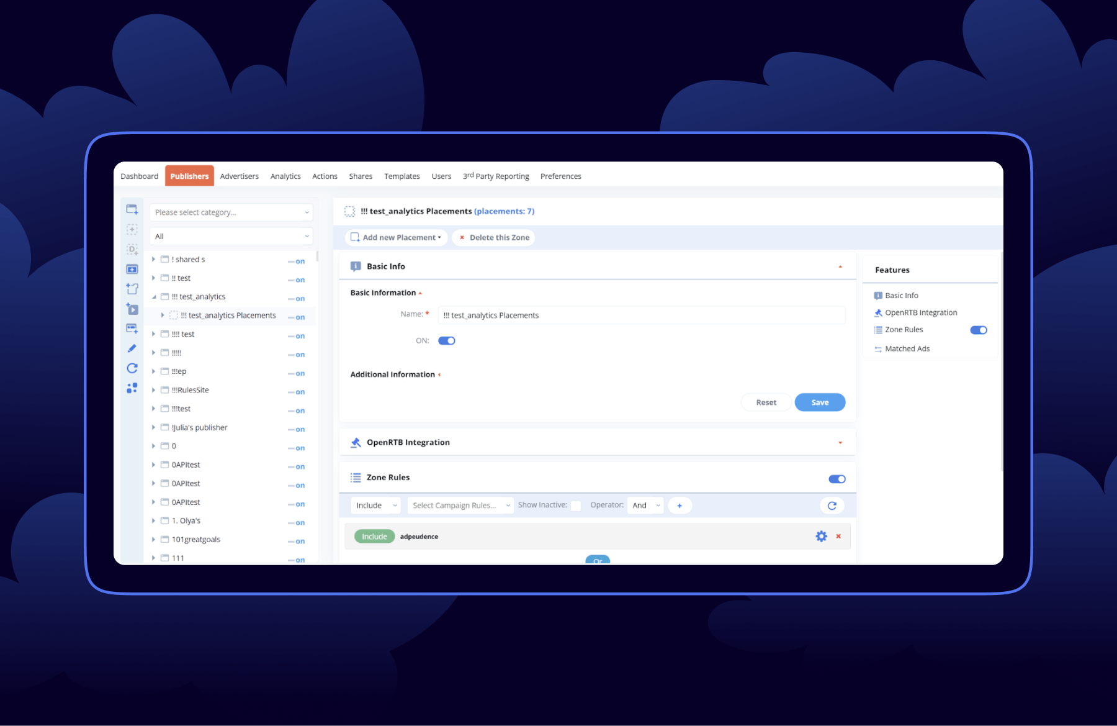Open the Select Campaign Rules dropdown

[460, 505]
